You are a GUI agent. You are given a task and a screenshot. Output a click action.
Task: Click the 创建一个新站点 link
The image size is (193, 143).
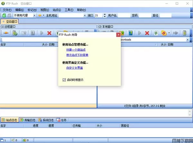point(76,50)
